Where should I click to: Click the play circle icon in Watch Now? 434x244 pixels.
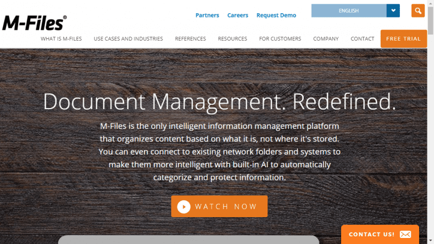click(x=183, y=207)
